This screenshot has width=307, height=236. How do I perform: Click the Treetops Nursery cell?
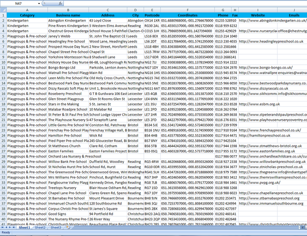pos(68,188)
